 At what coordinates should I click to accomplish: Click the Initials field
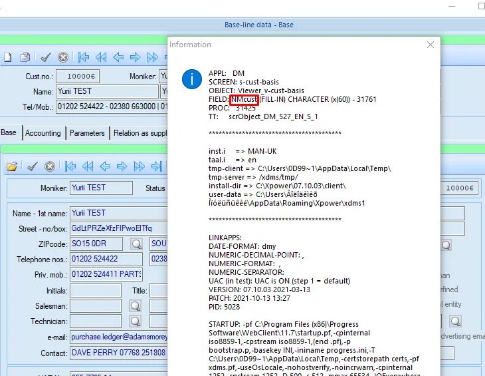click(x=96, y=291)
